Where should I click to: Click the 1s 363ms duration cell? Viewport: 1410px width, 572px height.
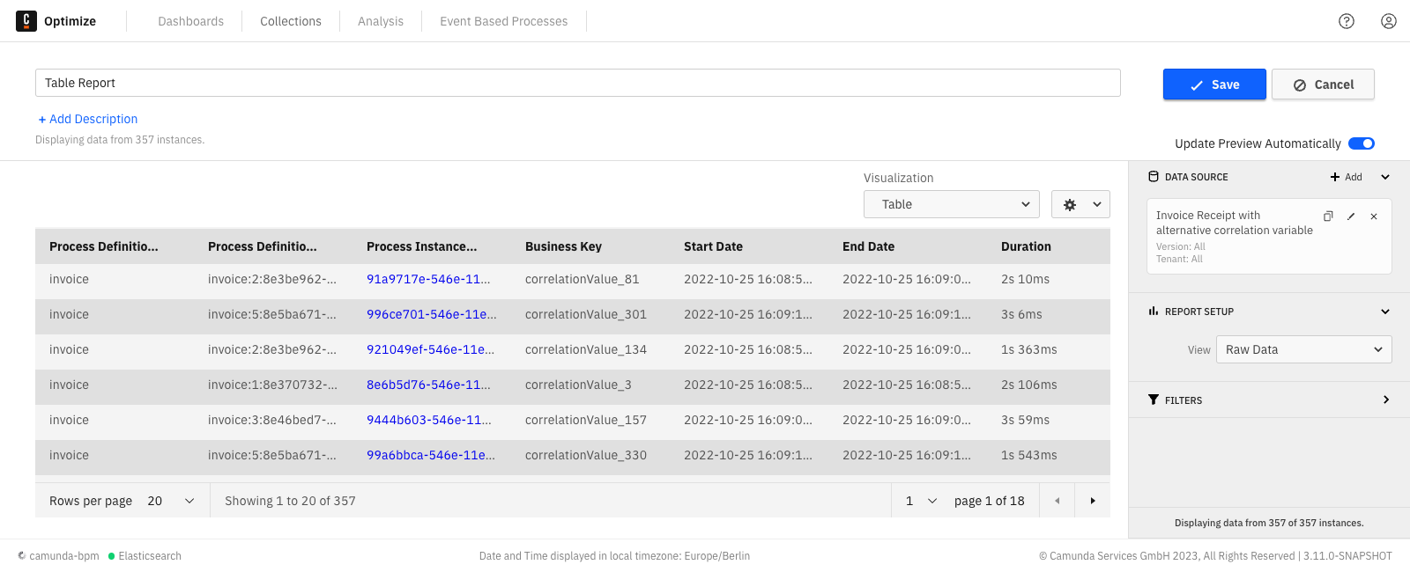1029,349
